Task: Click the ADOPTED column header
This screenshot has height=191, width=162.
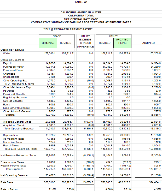Action: (x=149, y=43)
